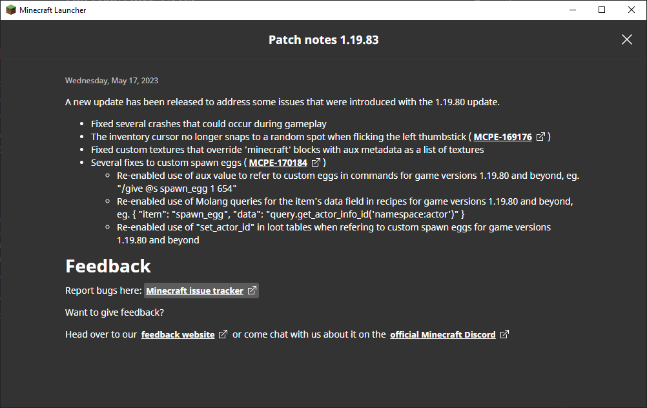Click the "Want to give feedback?" text
Viewport: 647px width, 408px height.
(x=114, y=312)
